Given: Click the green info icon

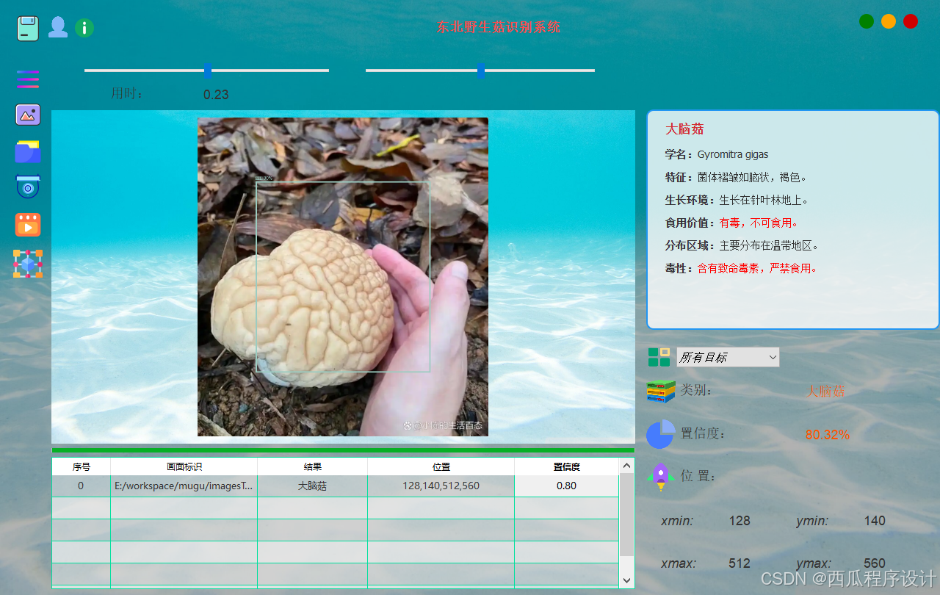Looking at the screenshot, I should [x=84, y=28].
